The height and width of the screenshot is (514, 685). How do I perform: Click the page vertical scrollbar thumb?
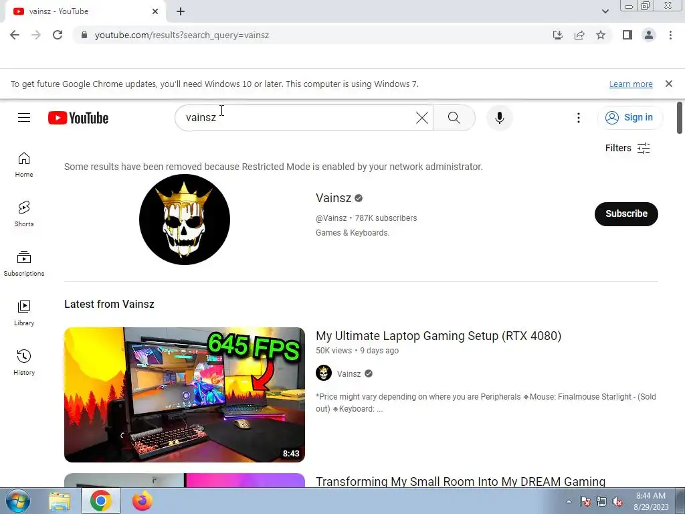[x=680, y=118]
